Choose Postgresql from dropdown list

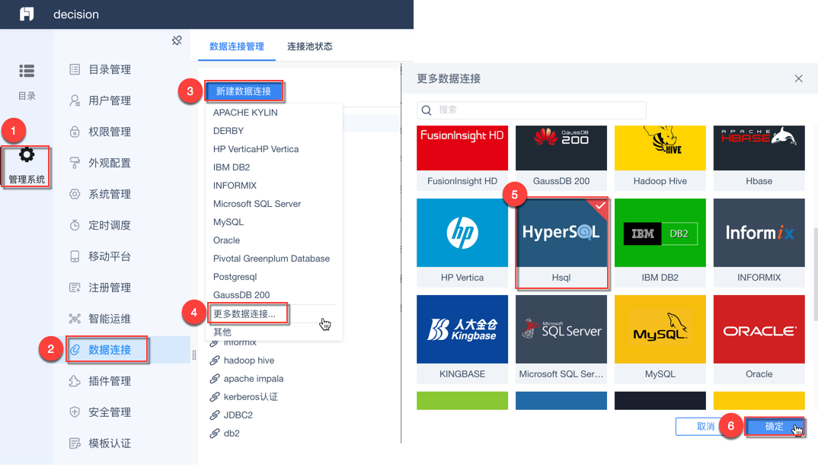tap(235, 277)
